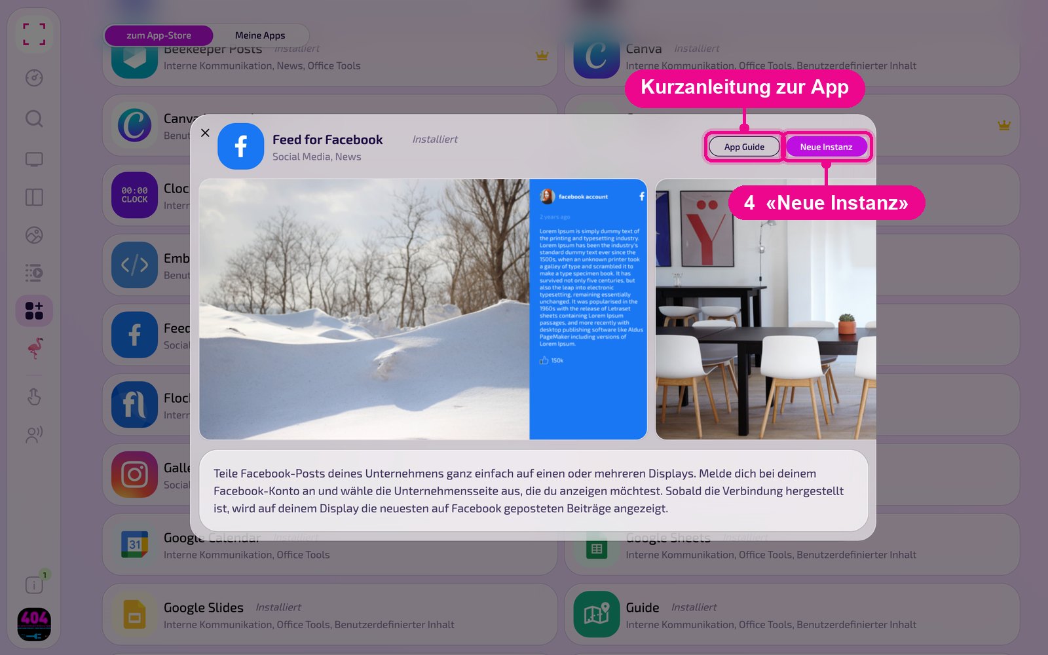The height and width of the screenshot is (655, 1048).
Task: Click the flamingo icon in sidebar
Action: click(35, 348)
